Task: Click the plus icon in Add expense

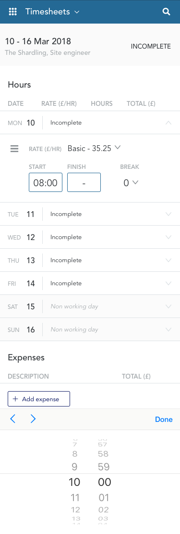Action: coord(15,399)
